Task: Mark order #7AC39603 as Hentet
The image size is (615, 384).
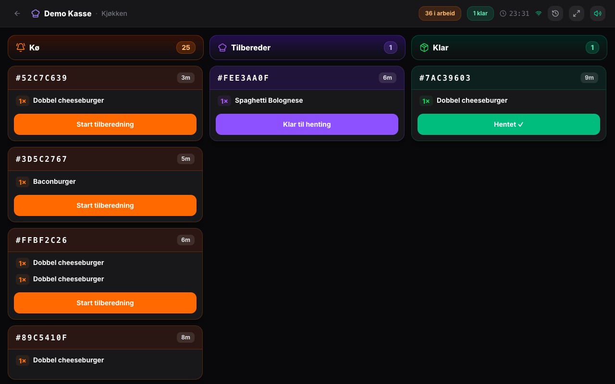Action: pyautogui.click(x=509, y=124)
